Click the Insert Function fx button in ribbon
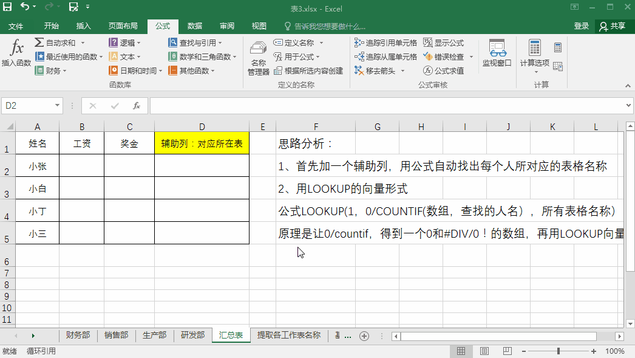635x358 pixels. click(16, 53)
